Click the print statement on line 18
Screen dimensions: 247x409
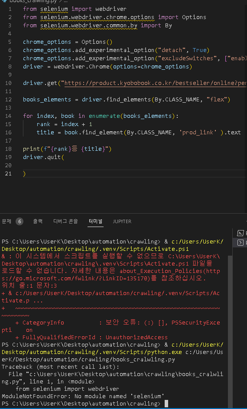[67, 149]
